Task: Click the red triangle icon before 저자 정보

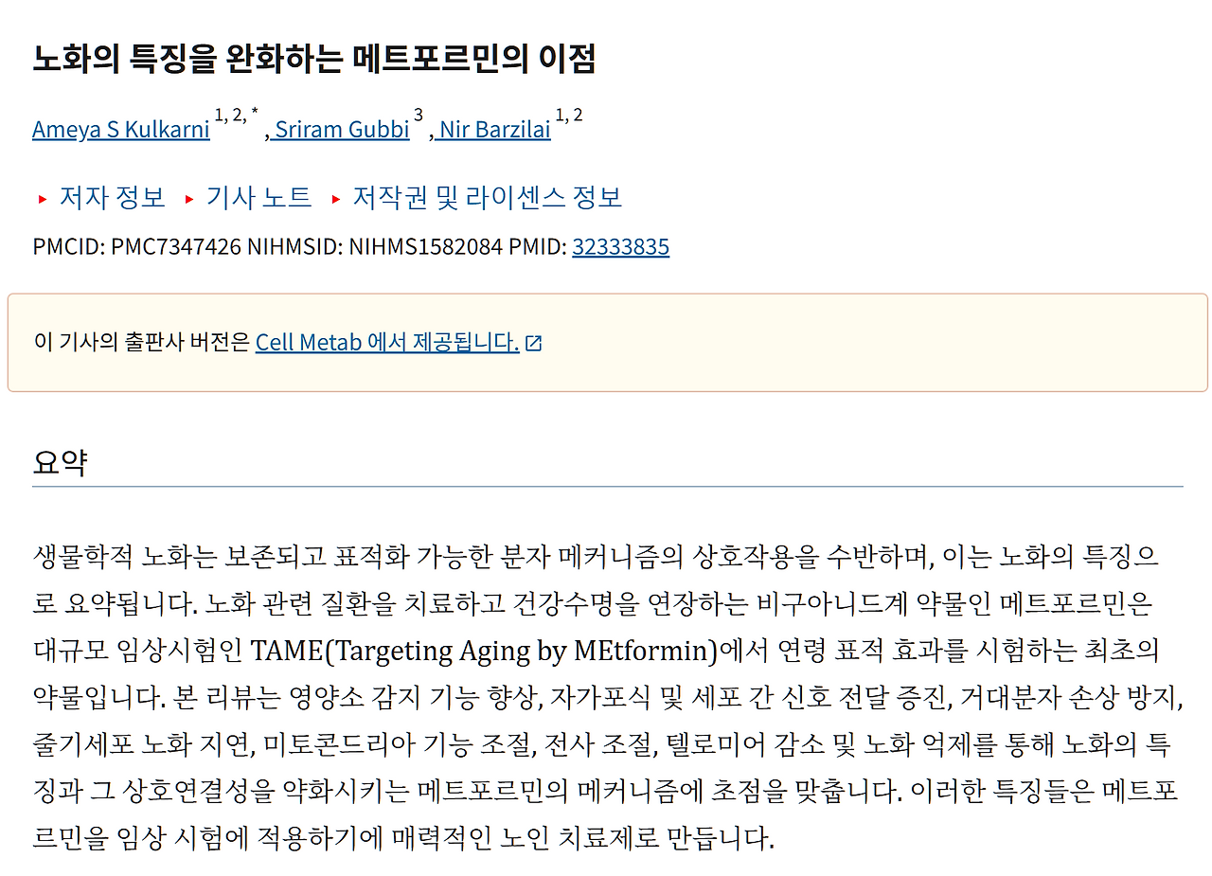Action: [x=42, y=199]
